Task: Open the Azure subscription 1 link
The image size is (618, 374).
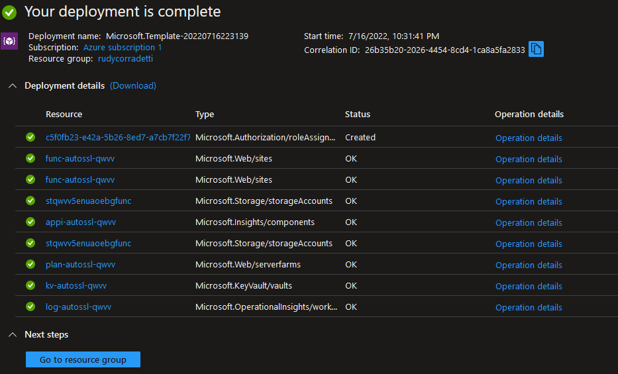Action: click(x=123, y=47)
